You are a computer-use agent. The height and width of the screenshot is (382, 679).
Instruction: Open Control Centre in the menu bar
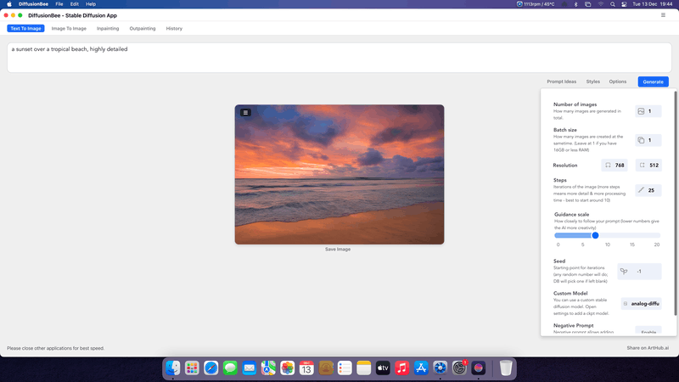(624, 4)
